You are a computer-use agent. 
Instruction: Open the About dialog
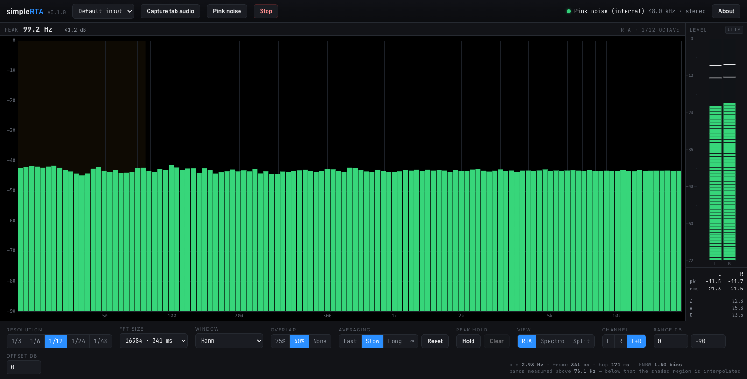pos(726,11)
